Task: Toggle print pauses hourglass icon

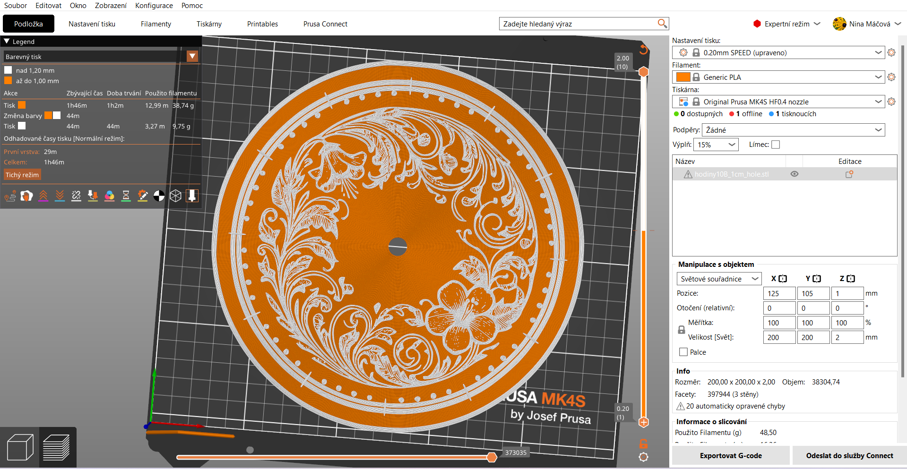Action: click(126, 196)
